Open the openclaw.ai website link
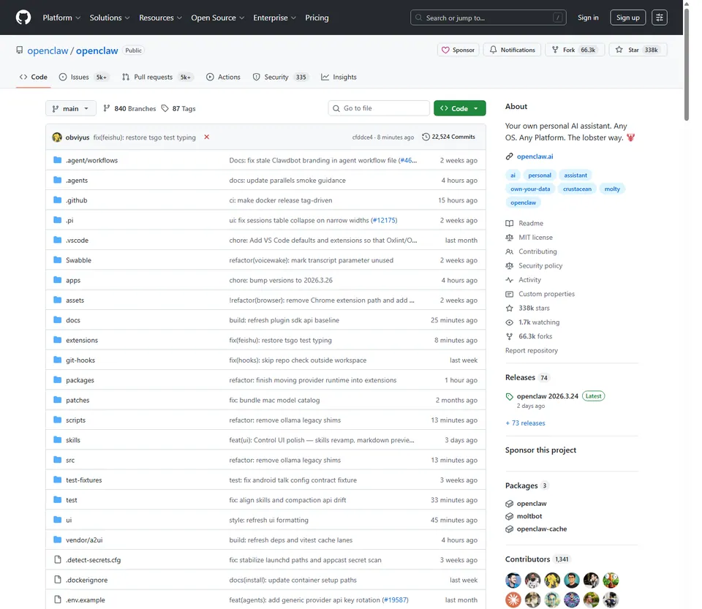Image resolution: width=702 pixels, height=609 pixels. click(x=535, y=156)
